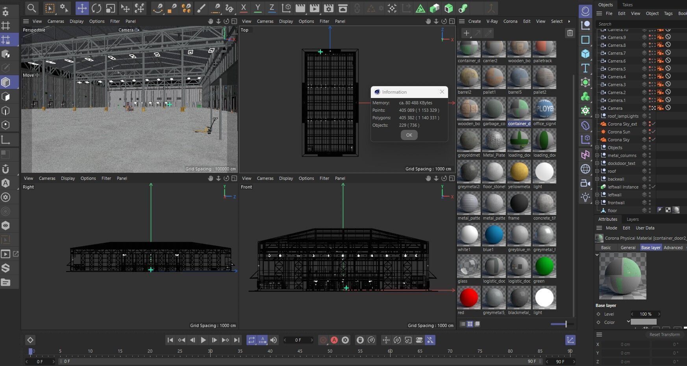Screen dimensions: 687x366
Task: Toggle the Corona Sun enable checkmark
Action: (653, 132)
